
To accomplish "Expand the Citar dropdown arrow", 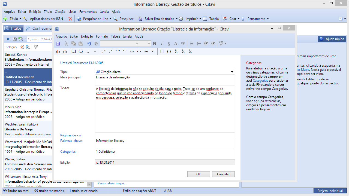I will (239, 19).
